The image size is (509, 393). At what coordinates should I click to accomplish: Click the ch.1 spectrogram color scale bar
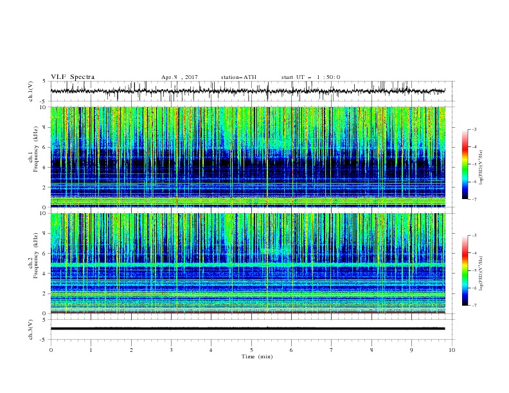point(465,164)
